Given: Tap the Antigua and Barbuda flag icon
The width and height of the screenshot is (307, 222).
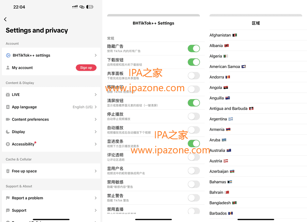Looking at the screenshot, I should pyautogui.click(x=251, y=109).
